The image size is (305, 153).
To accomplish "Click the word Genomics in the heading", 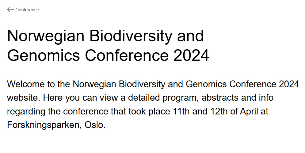I will click(43, 55).
